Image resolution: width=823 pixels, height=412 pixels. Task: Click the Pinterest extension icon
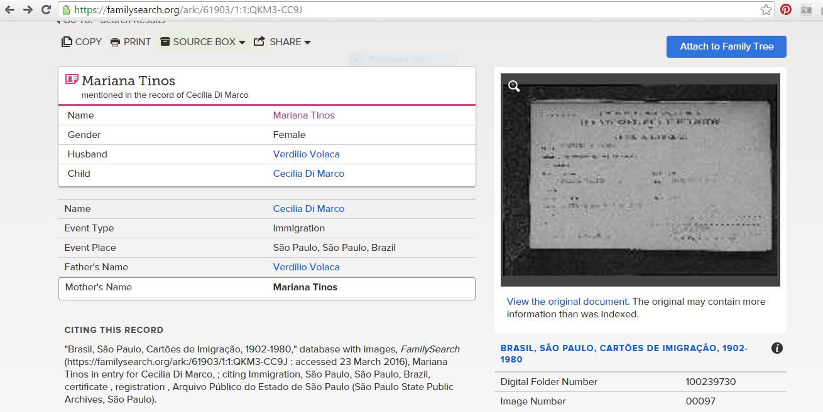coord(785,10)
